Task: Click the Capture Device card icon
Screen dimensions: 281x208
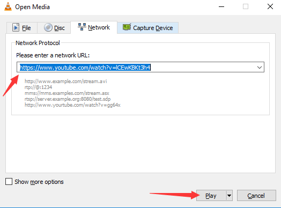Action: (x=127, y=27)
